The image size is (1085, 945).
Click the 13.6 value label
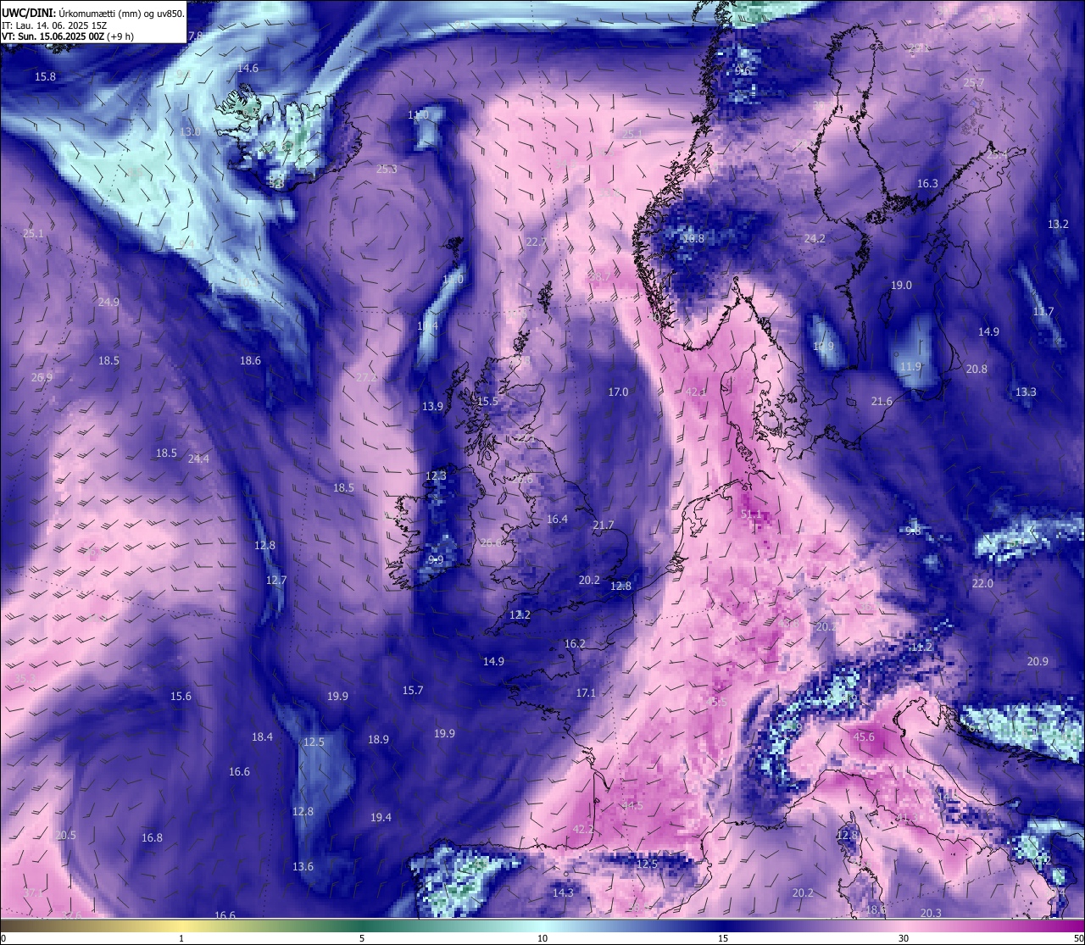coord(303,866)
